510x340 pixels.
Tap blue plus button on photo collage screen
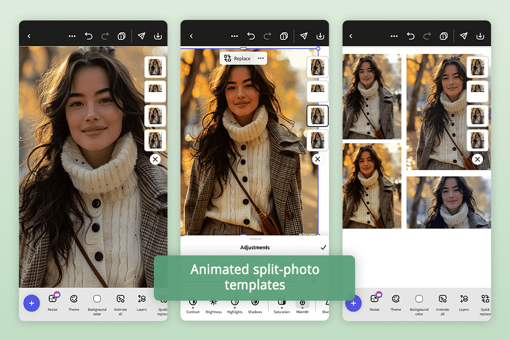354,303
